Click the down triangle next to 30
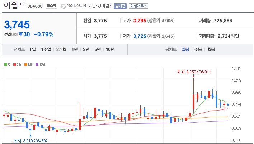The image size is (254, 144). 20,34
